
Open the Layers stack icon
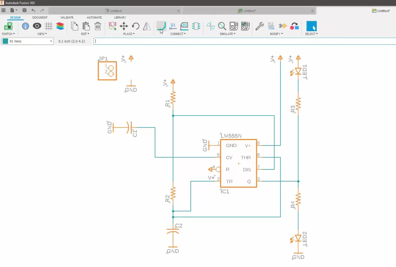point(60,26)
